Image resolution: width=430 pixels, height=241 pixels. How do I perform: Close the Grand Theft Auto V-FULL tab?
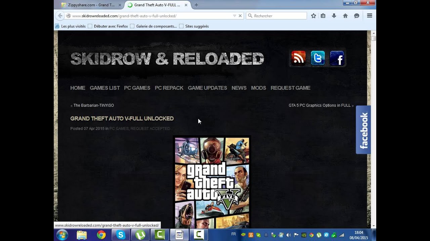click(x=187, y=5)
